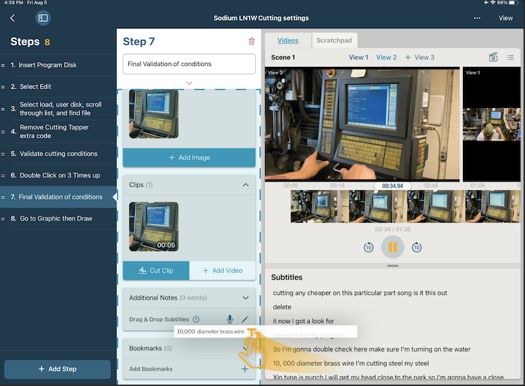The height and width of the screenshot is (386, 525).
Task: Reorder handle for step 5 Validate cutting conditions
Action: click(3, 154)
